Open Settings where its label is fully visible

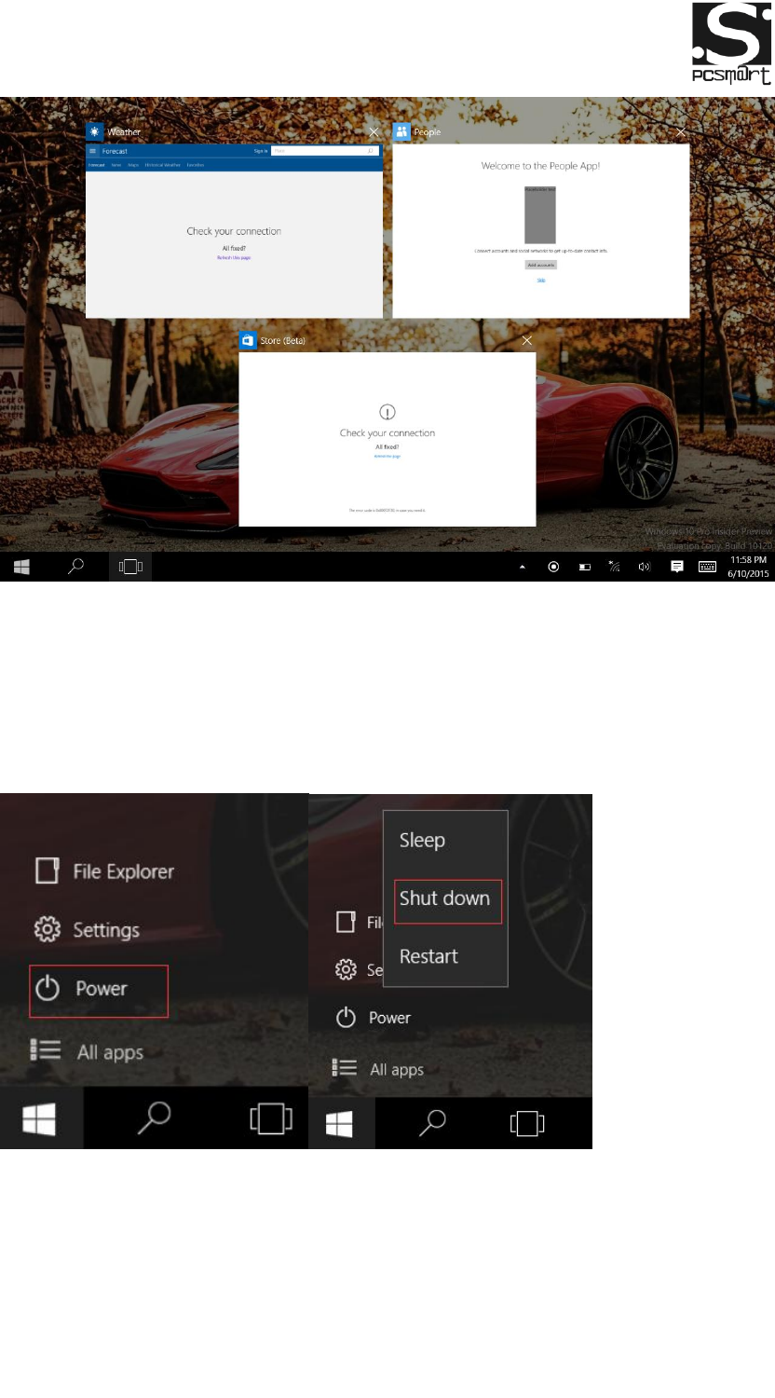(87, 930)
